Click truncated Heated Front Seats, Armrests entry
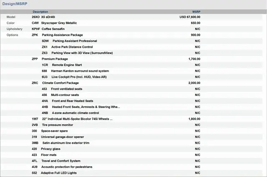 86,107
